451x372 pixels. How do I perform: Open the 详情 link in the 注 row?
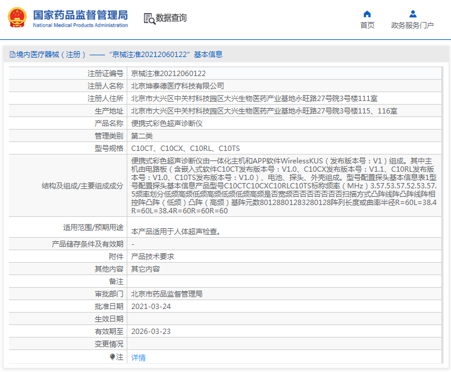coord(138,358)
